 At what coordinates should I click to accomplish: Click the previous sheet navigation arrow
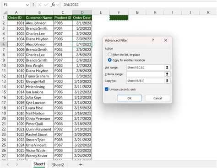[x=8, y=164]
